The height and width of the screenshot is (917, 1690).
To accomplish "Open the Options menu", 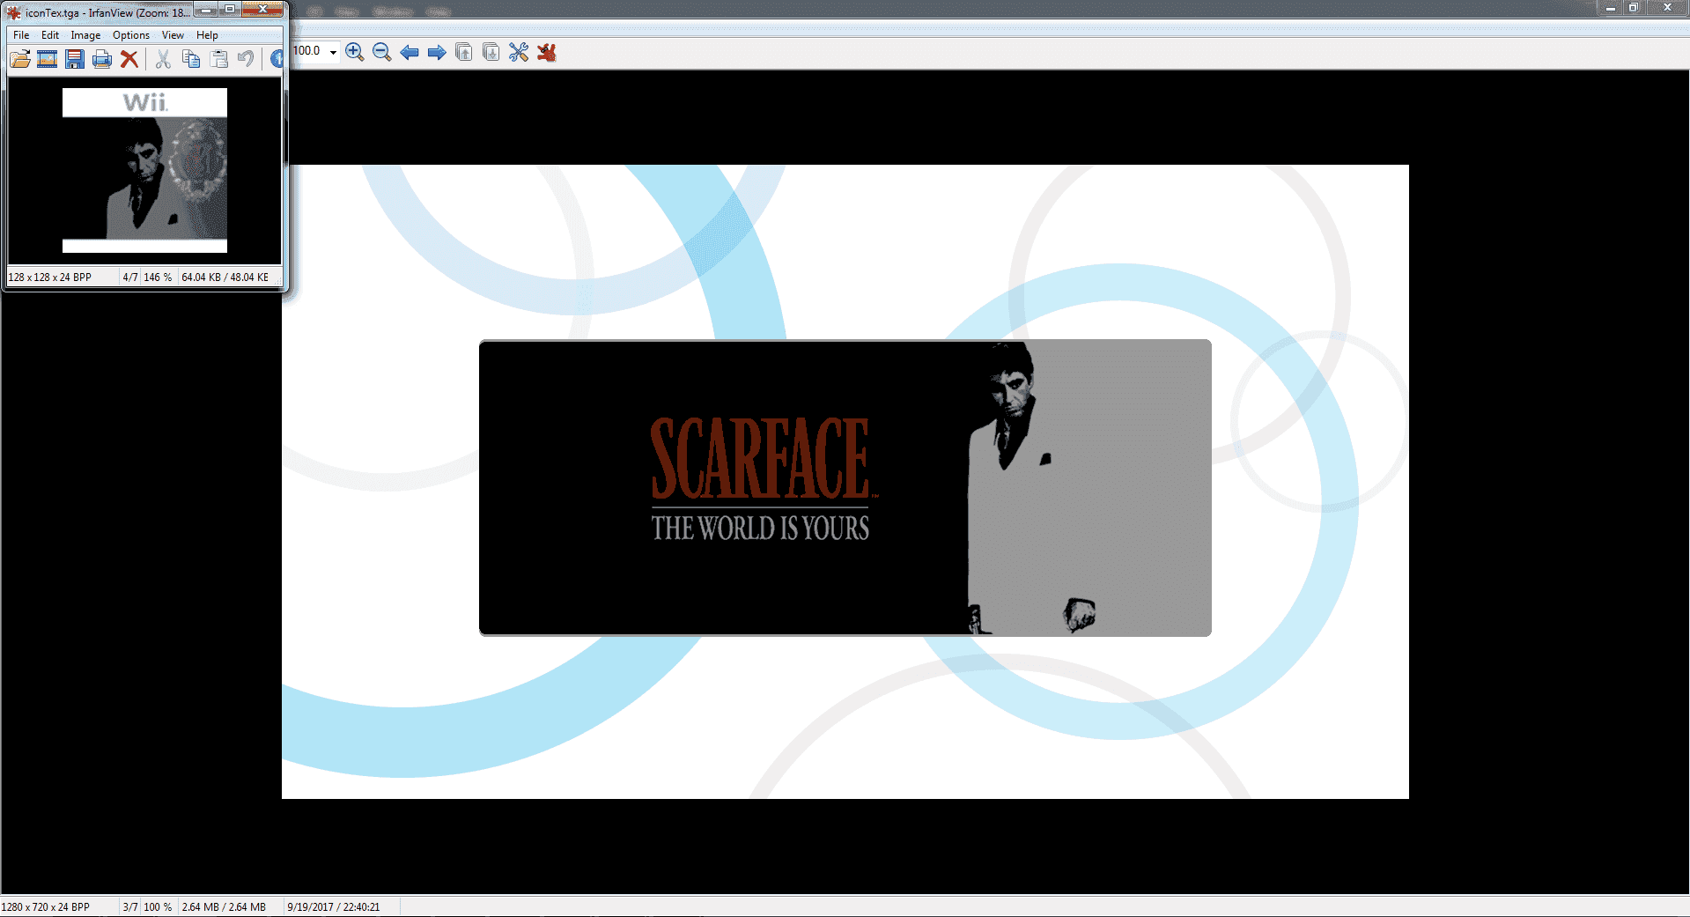I will (x=131, y=35).
